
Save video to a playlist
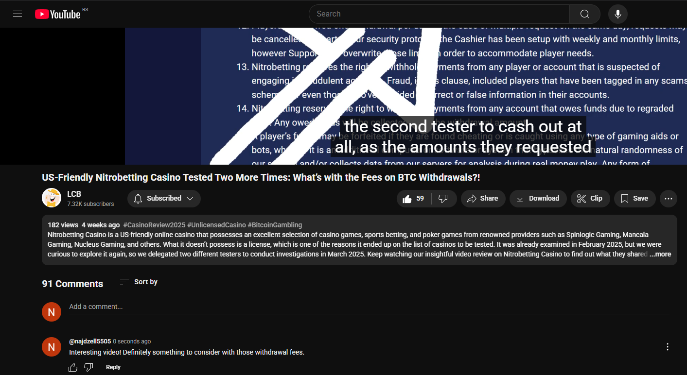click(x=634, y=198)
